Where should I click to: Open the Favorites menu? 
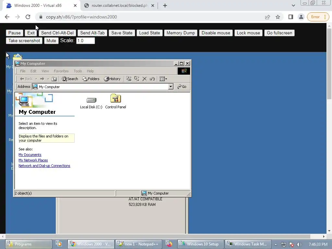[61, 71]
